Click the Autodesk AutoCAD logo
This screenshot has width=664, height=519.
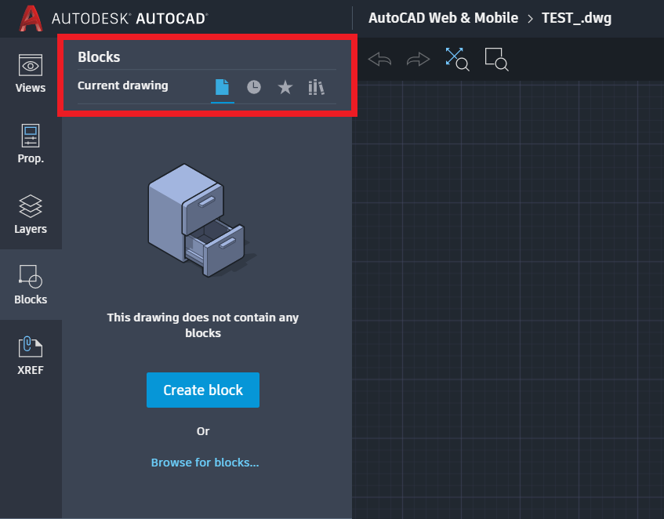click(x=114, y=19)
